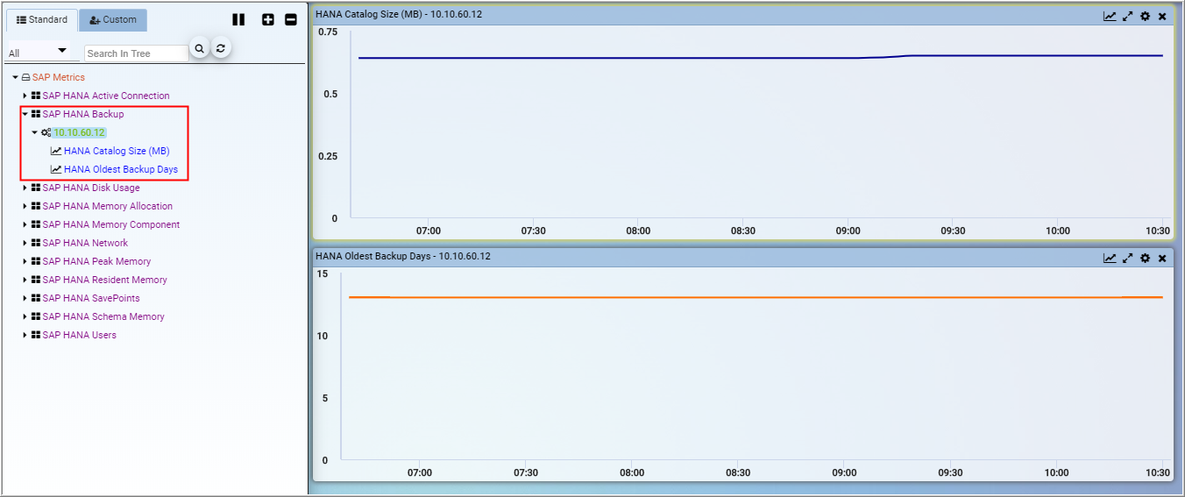Expand SAP HANA Disk Usage arrow
This screenshot has width=1185, height=497.
point(25,188)
